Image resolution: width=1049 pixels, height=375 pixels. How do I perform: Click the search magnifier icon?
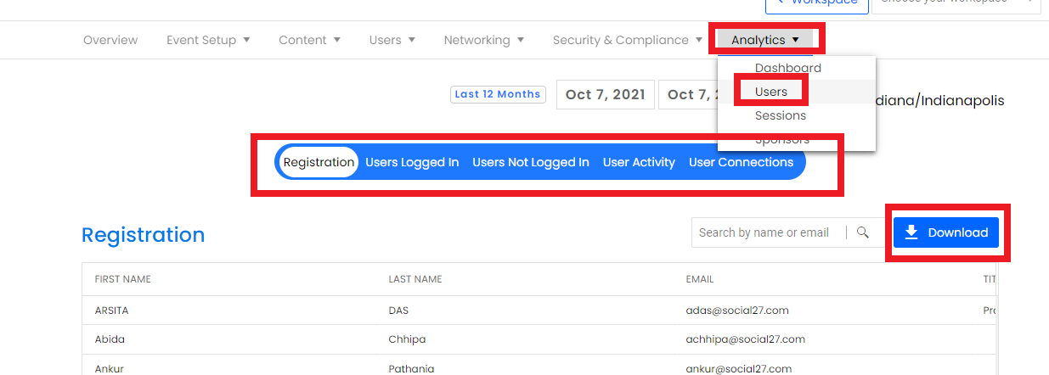(x=863, y=232)
